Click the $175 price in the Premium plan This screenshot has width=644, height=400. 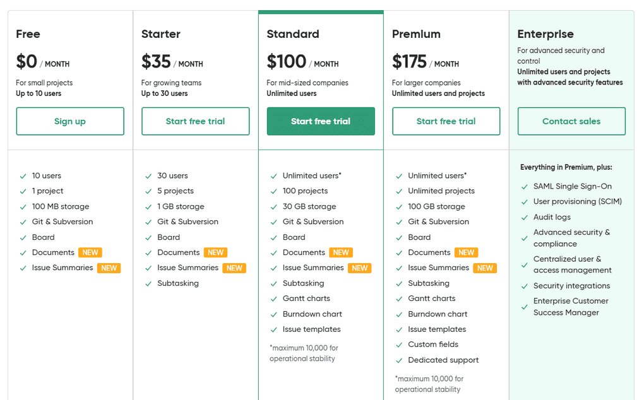point(410,61)
